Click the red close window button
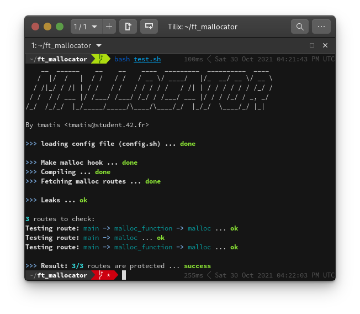Screen dimensions: 360x314 click(35, 27)
